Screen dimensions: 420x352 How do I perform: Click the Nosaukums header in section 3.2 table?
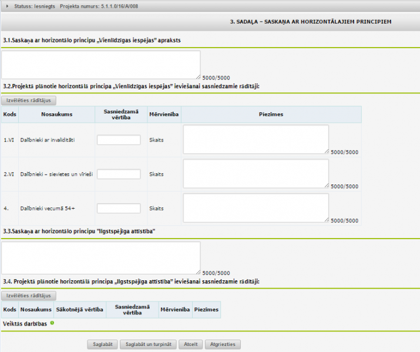56,114
